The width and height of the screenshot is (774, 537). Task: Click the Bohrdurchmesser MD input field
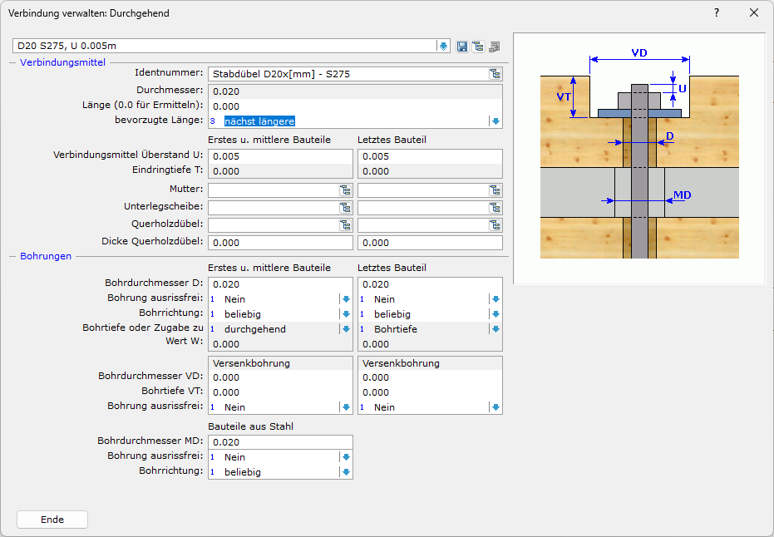(280, 442)
